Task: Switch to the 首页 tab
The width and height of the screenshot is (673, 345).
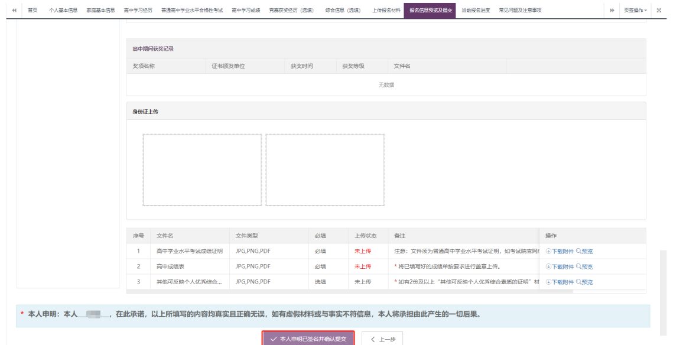Action: pos(33,11)
